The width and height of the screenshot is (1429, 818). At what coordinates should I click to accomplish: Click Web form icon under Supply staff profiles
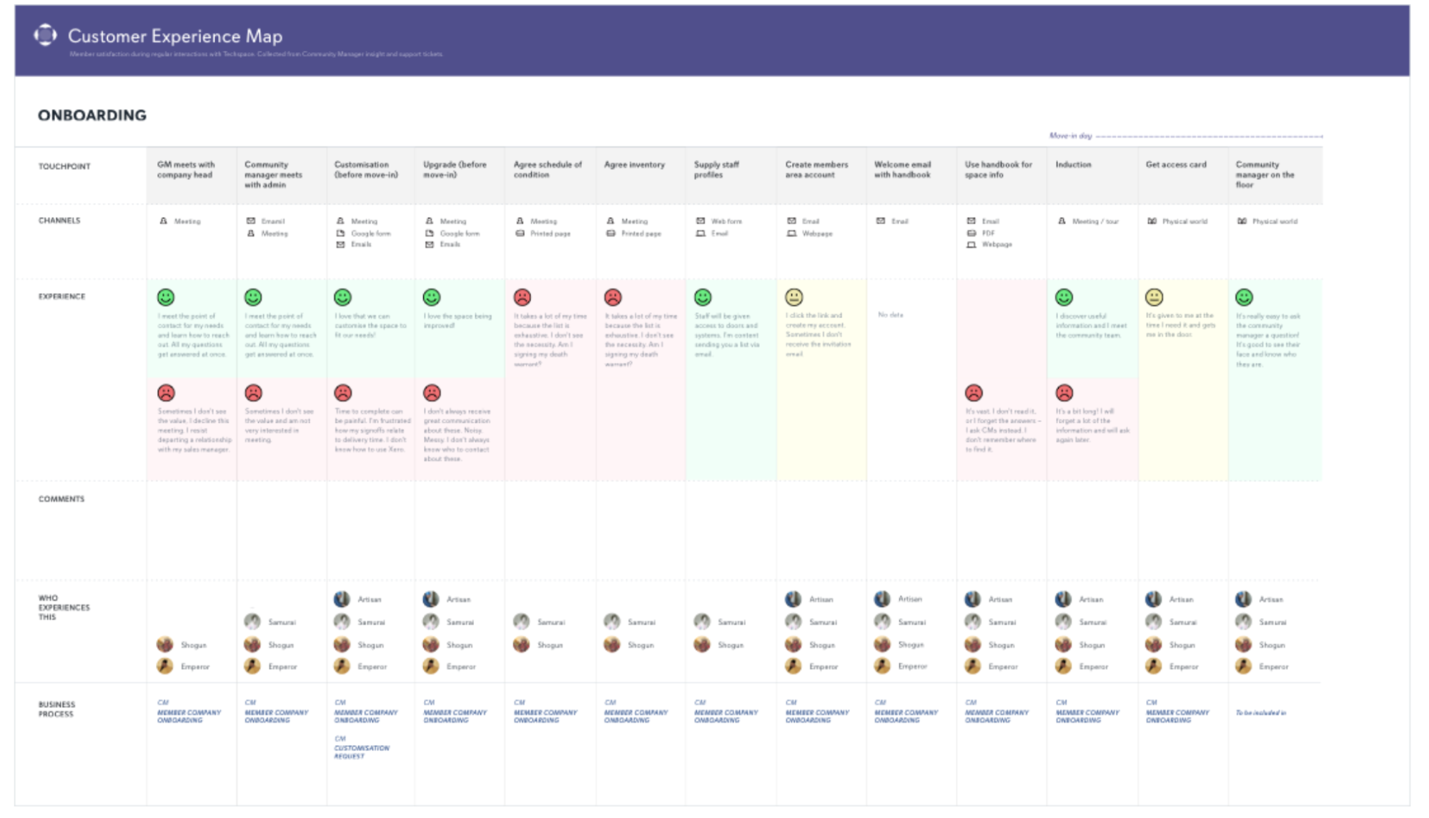point(701,221)
